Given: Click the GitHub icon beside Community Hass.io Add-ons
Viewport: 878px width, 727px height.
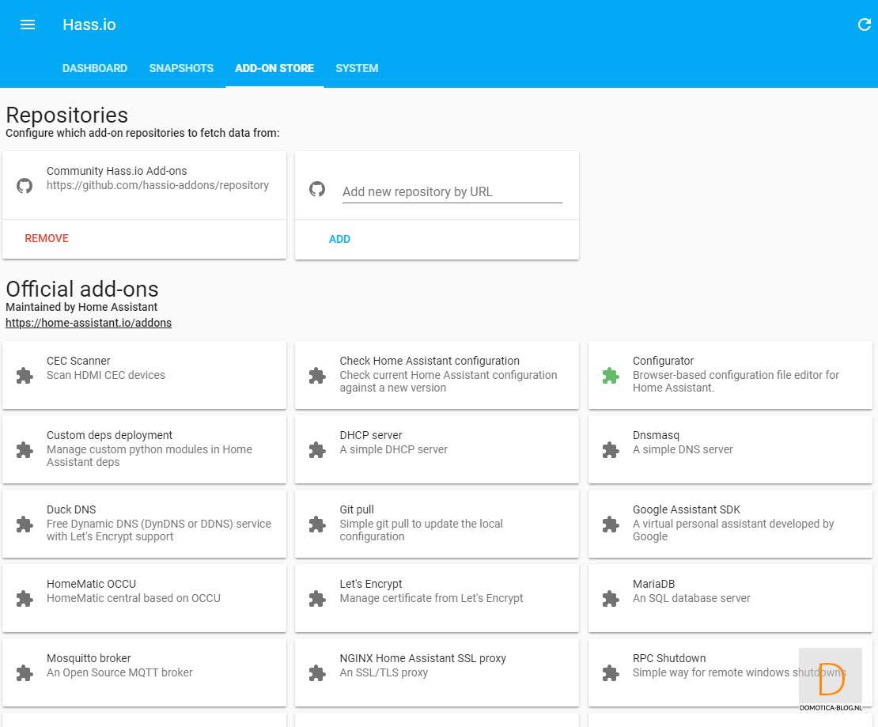Looking at the screenshot, I should 25,186.
